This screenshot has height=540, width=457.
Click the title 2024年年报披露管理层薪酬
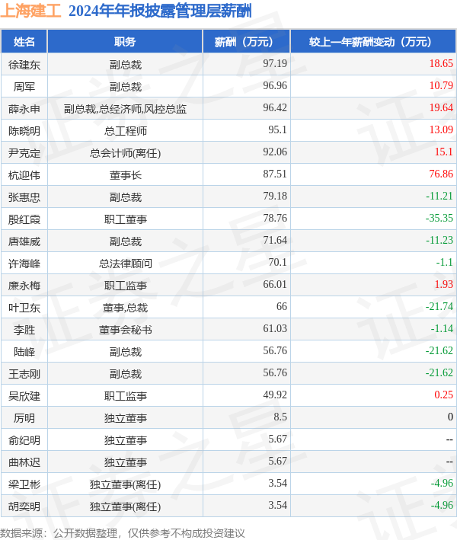coord(160,11)
